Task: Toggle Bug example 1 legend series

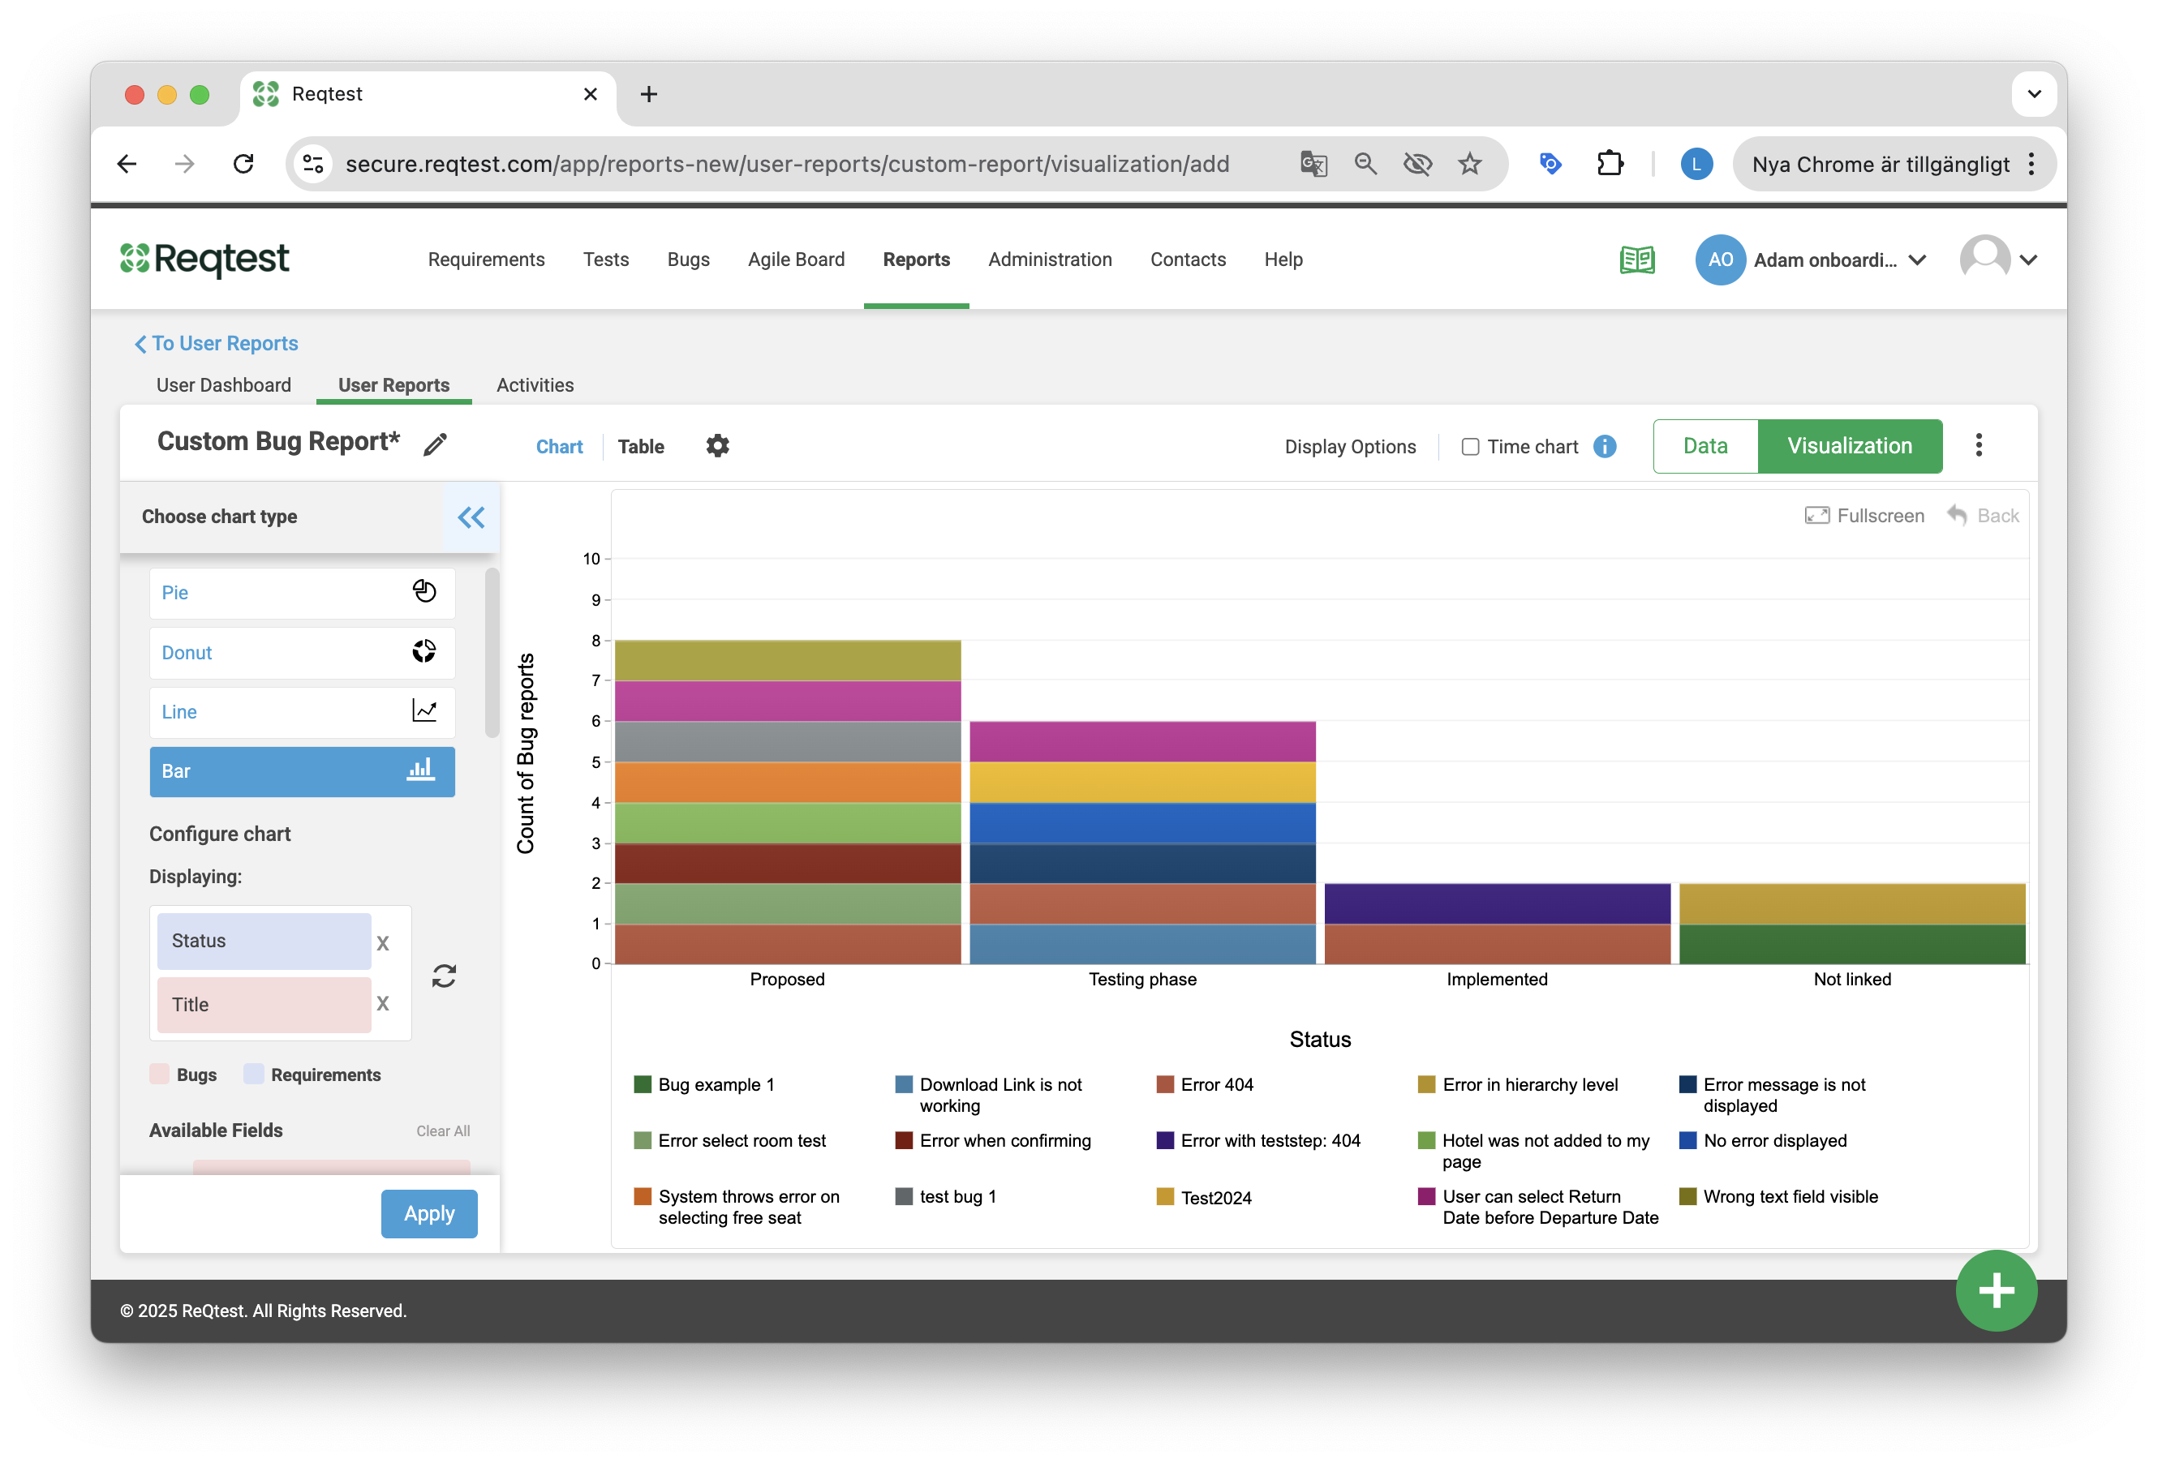Action: point(704,1084)
